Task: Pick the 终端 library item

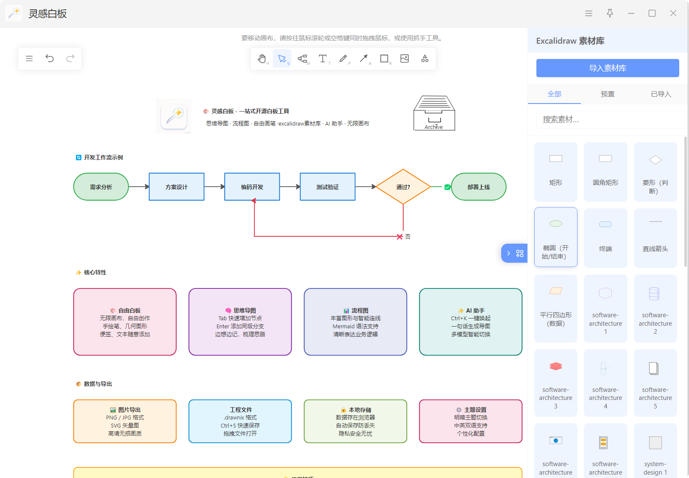Action: [x=605, y=238]
